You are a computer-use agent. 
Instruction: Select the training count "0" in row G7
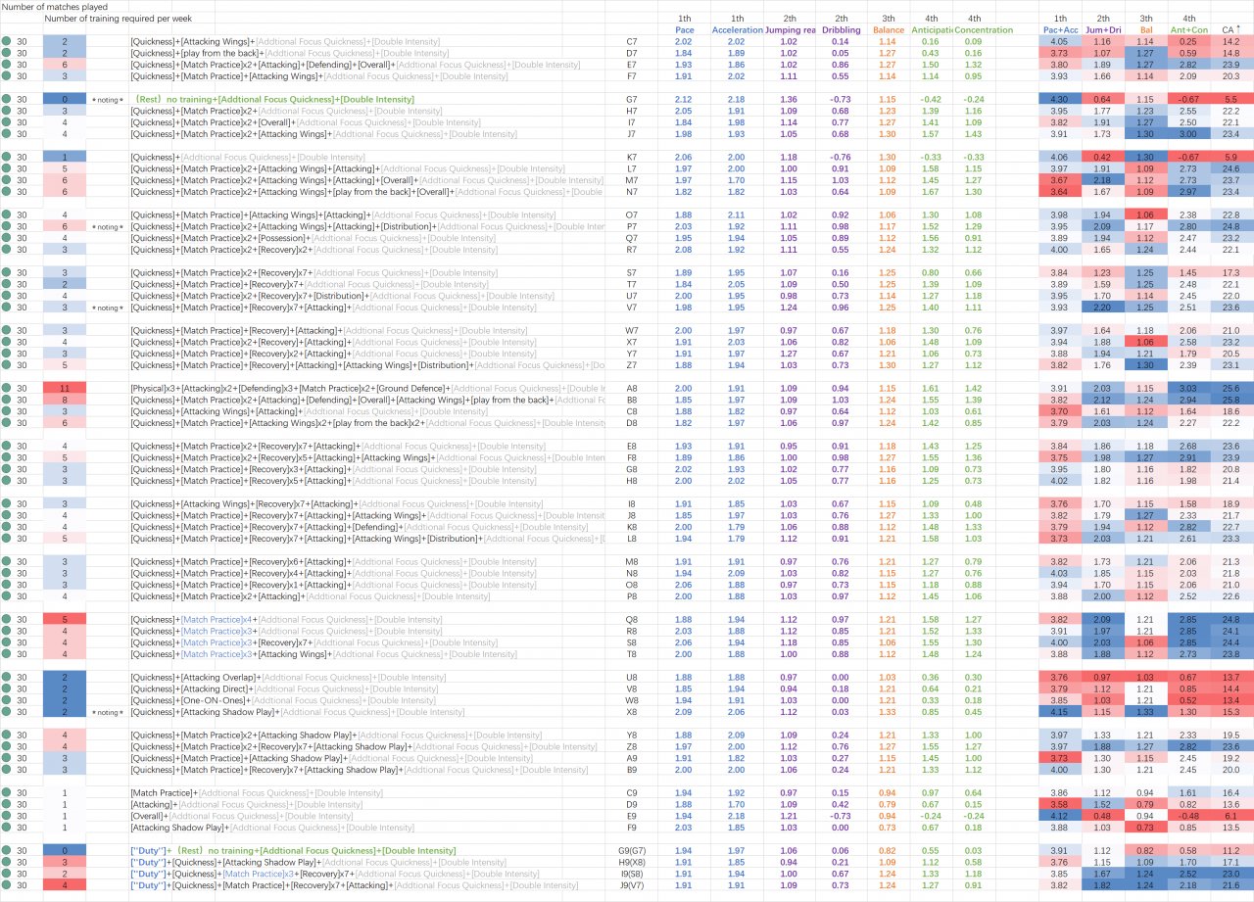coord(64,100)
